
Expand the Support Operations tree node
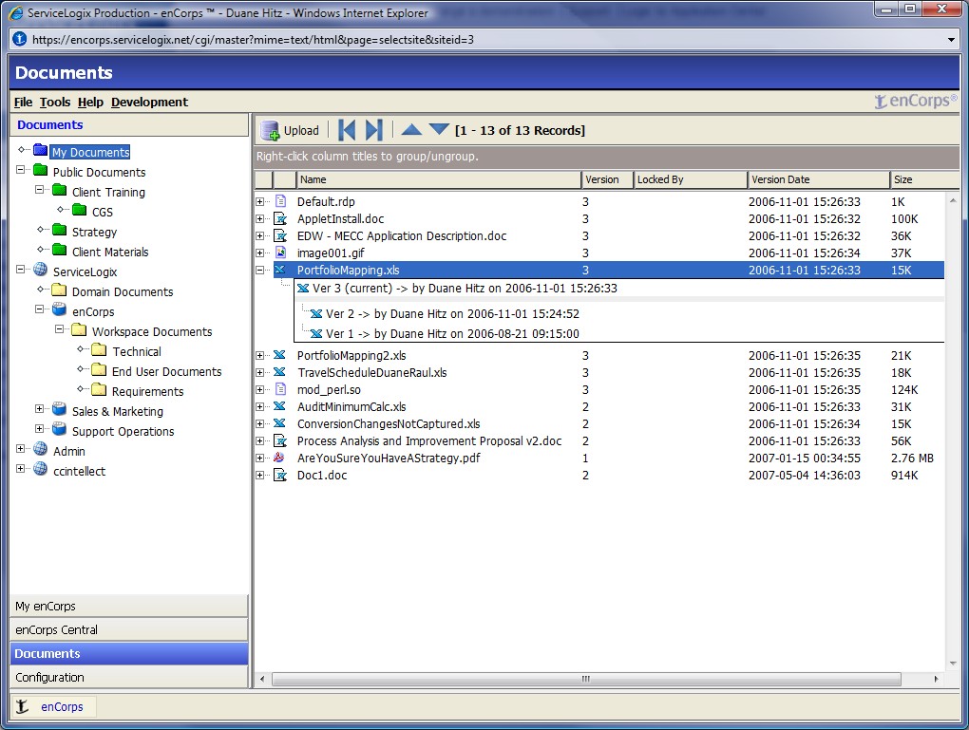40,428
